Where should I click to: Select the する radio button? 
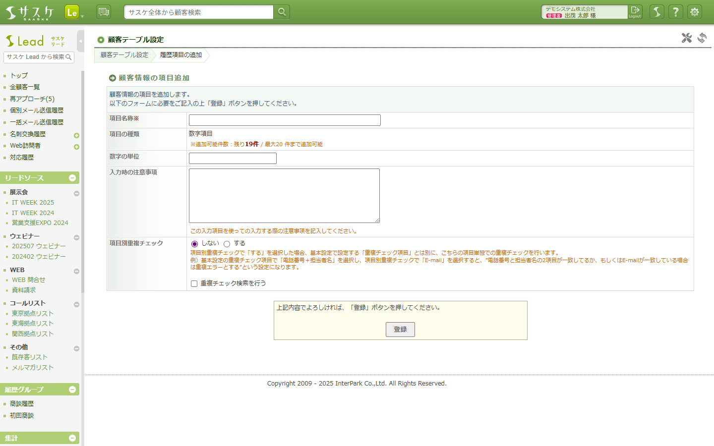[227, 244]
